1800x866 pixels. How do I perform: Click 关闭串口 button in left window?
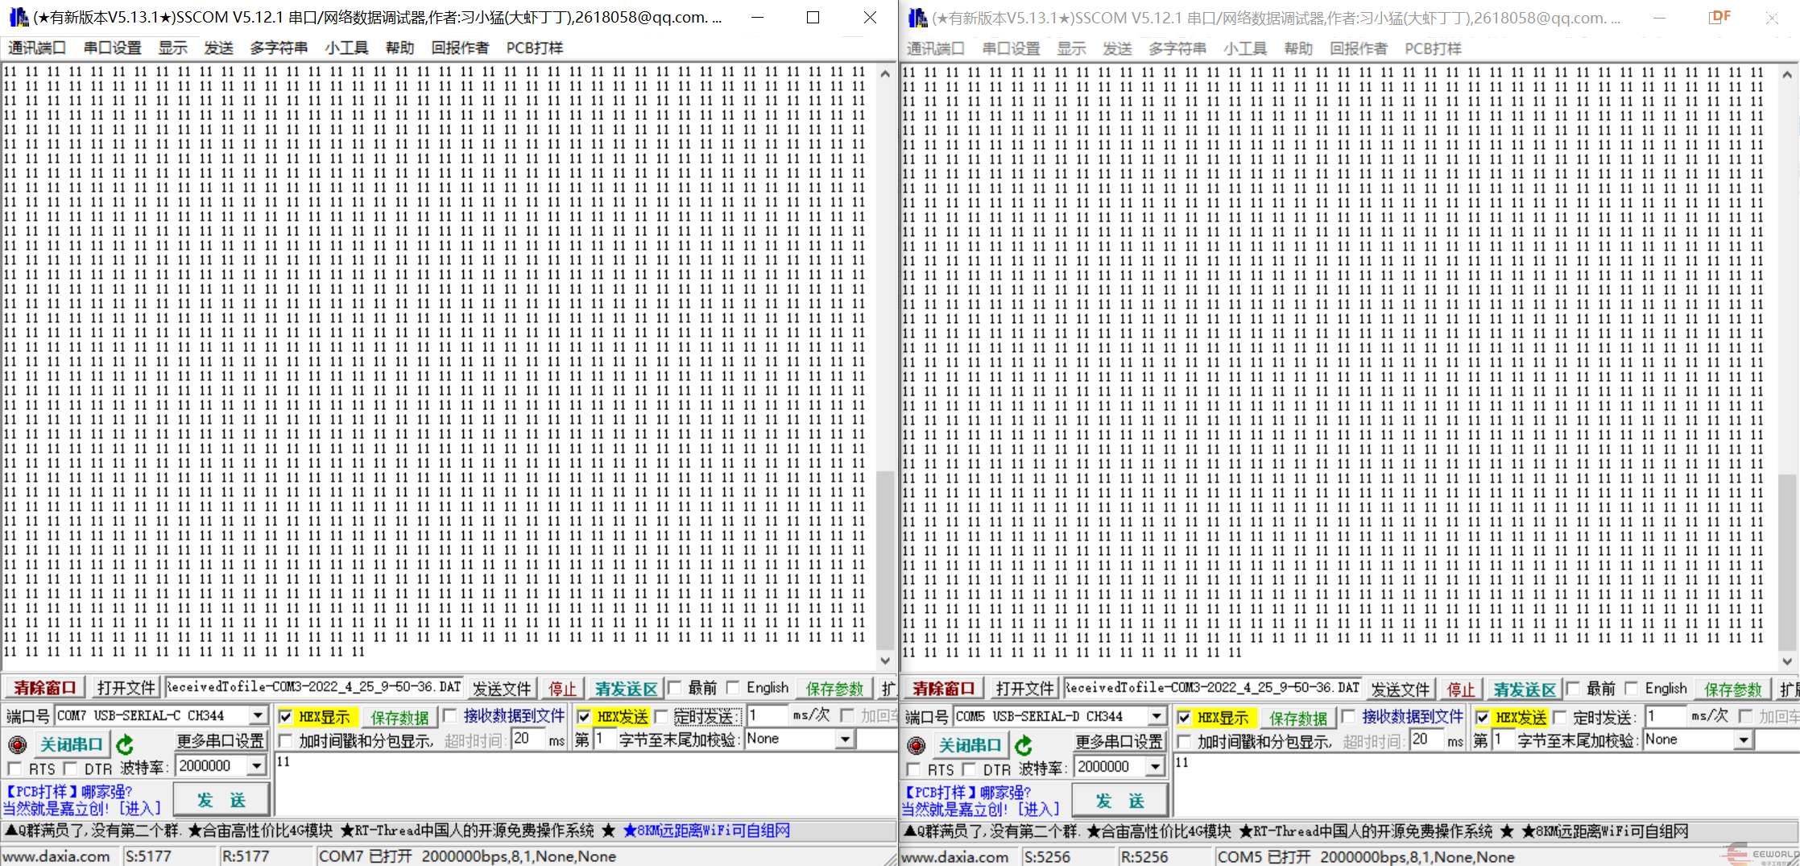point(72,744)
